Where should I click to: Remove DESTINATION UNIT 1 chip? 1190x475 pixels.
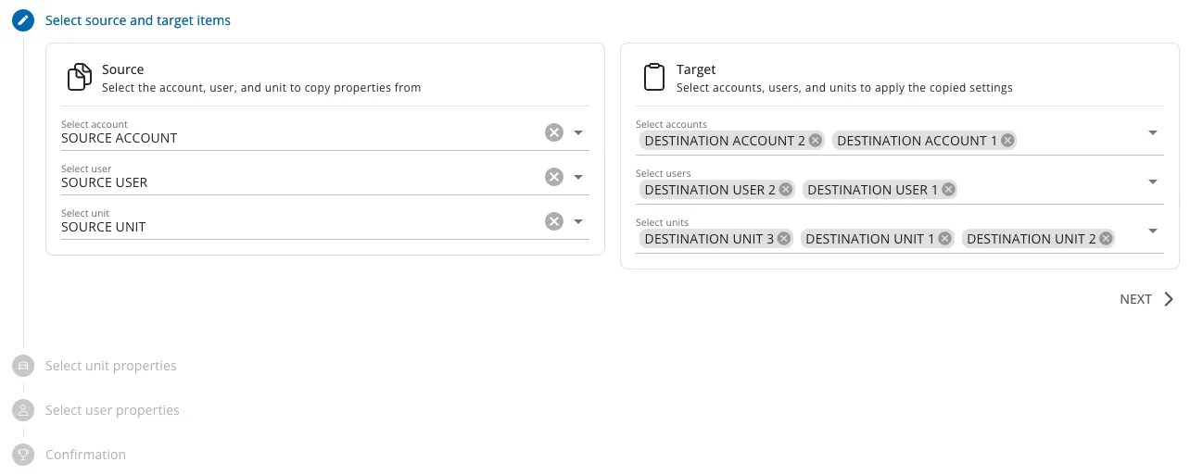(944, 239)
